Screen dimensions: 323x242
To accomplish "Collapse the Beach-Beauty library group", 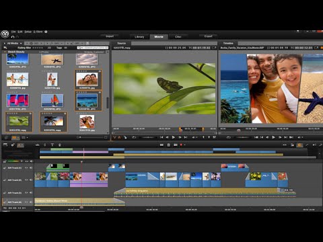I will pyautogui.click(x=5, y=52).
